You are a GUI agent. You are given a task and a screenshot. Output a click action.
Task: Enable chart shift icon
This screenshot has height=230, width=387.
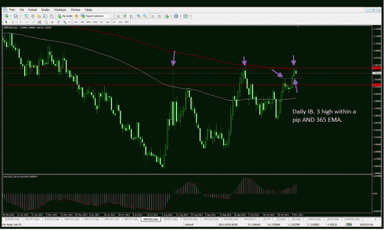click(x=159, y=16)
